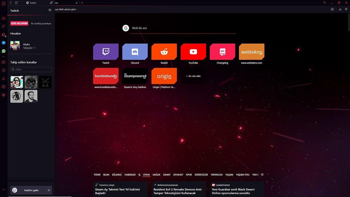Open sidebar setup gear at the bottom
Image resolution: width=350 pixels, height=197 pixels.
3,95
